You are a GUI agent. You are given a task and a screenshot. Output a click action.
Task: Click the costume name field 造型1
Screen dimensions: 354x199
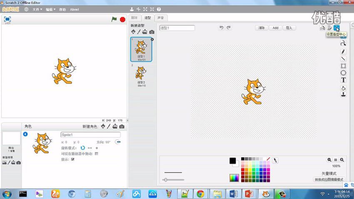click(177, 28)
